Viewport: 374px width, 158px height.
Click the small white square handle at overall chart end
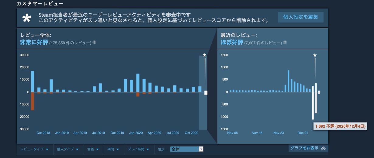point(206,93)
